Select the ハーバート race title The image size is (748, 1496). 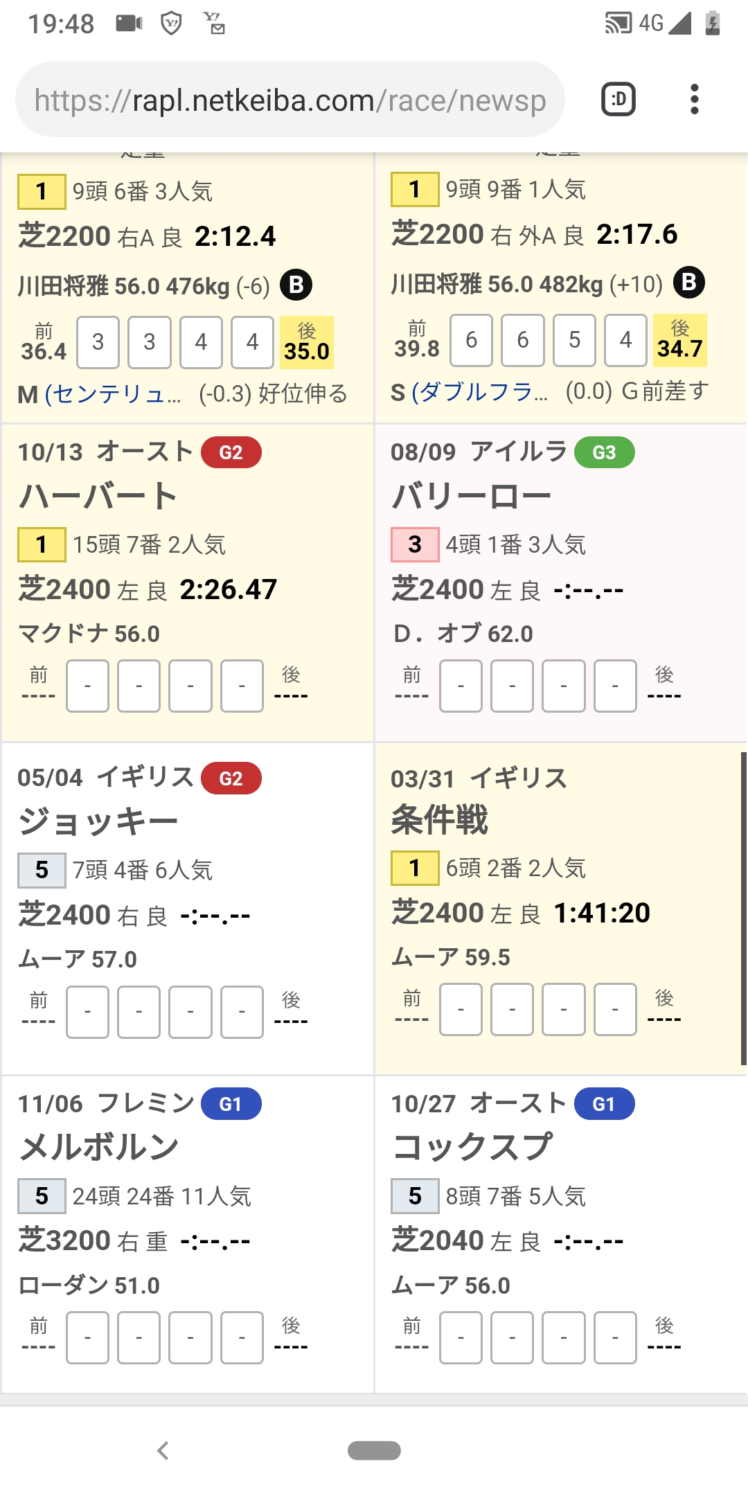[x=98, y=496]
